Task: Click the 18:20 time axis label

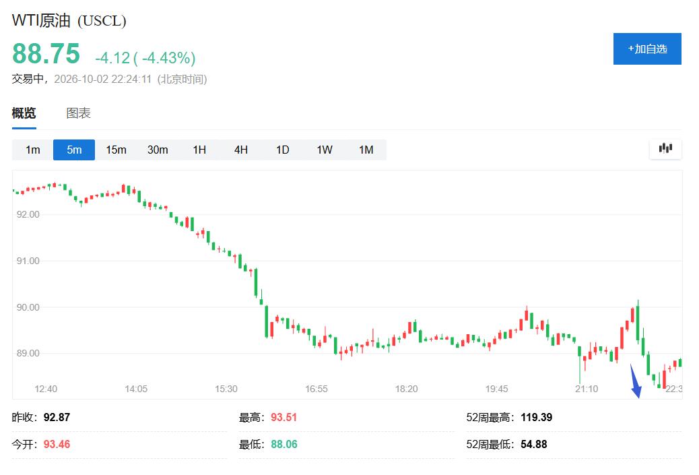Action: [x=406, y=389]
